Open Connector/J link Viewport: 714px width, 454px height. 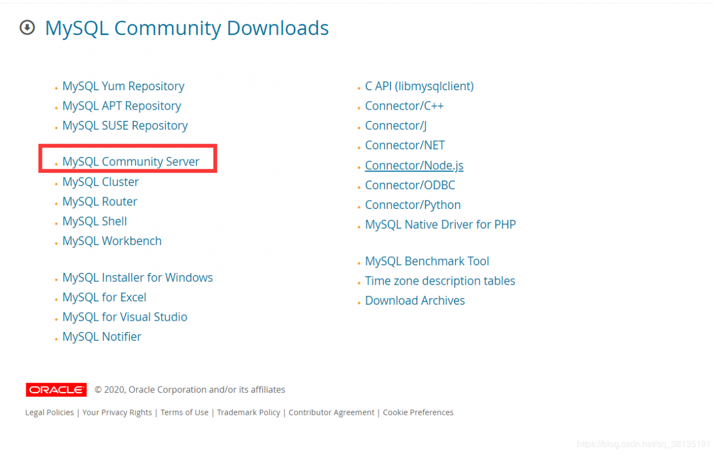click(396, 125)
